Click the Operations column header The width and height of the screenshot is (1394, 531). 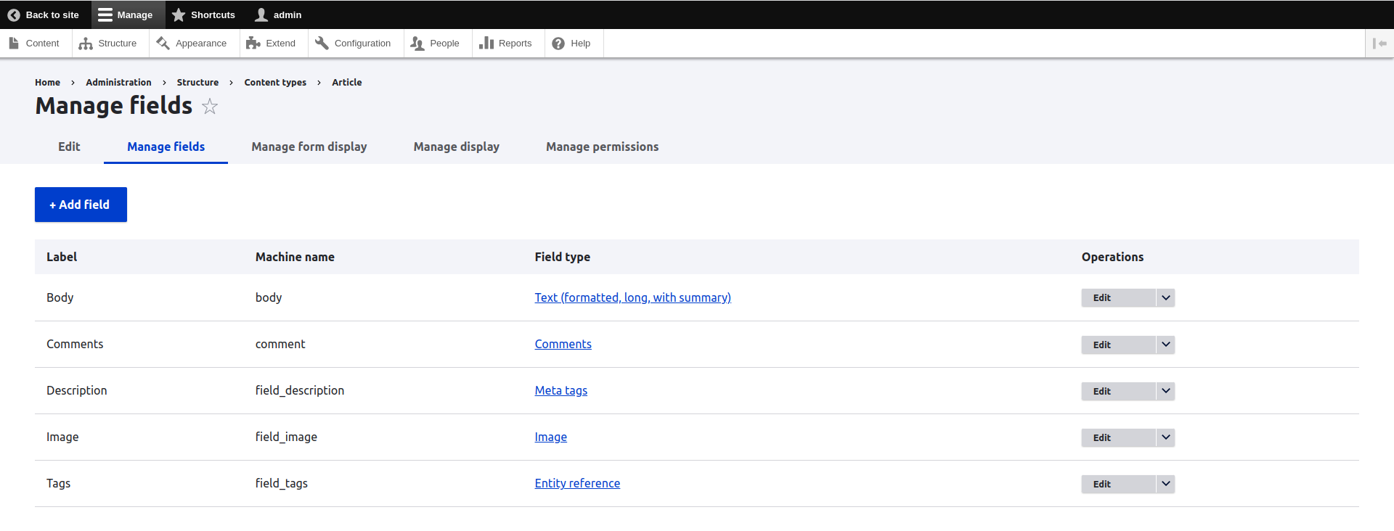click(1112, 257)
